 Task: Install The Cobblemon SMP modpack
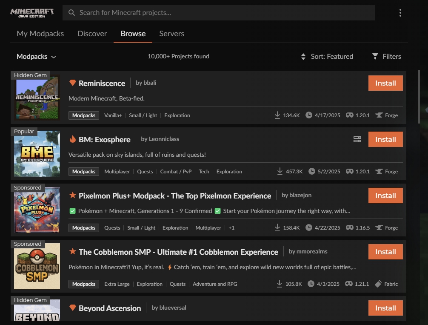click(385, 252)
